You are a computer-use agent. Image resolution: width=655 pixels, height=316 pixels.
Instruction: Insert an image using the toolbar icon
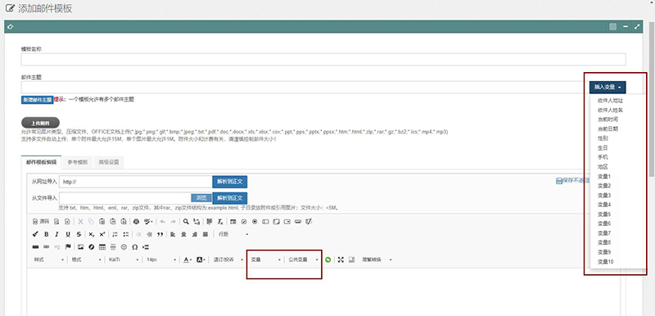[80, 247]
